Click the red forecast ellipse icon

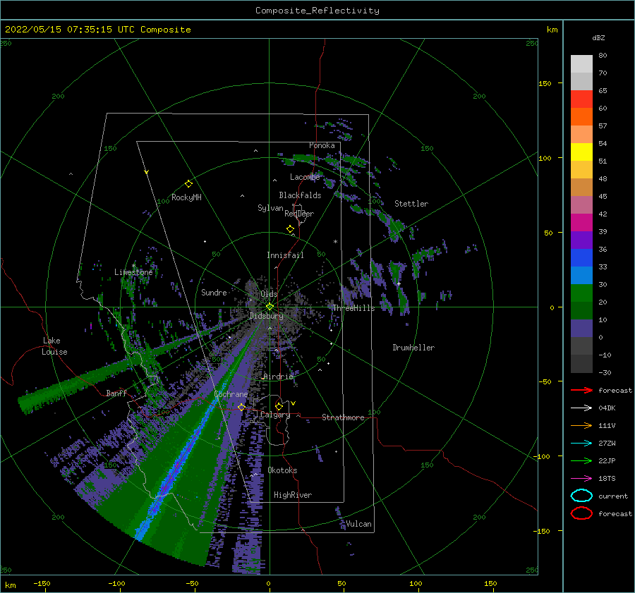[581, 513]
